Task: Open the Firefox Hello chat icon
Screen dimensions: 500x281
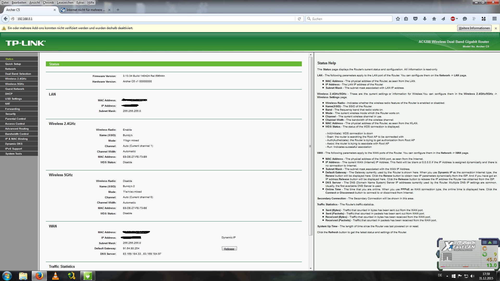Action: point(465,19)
